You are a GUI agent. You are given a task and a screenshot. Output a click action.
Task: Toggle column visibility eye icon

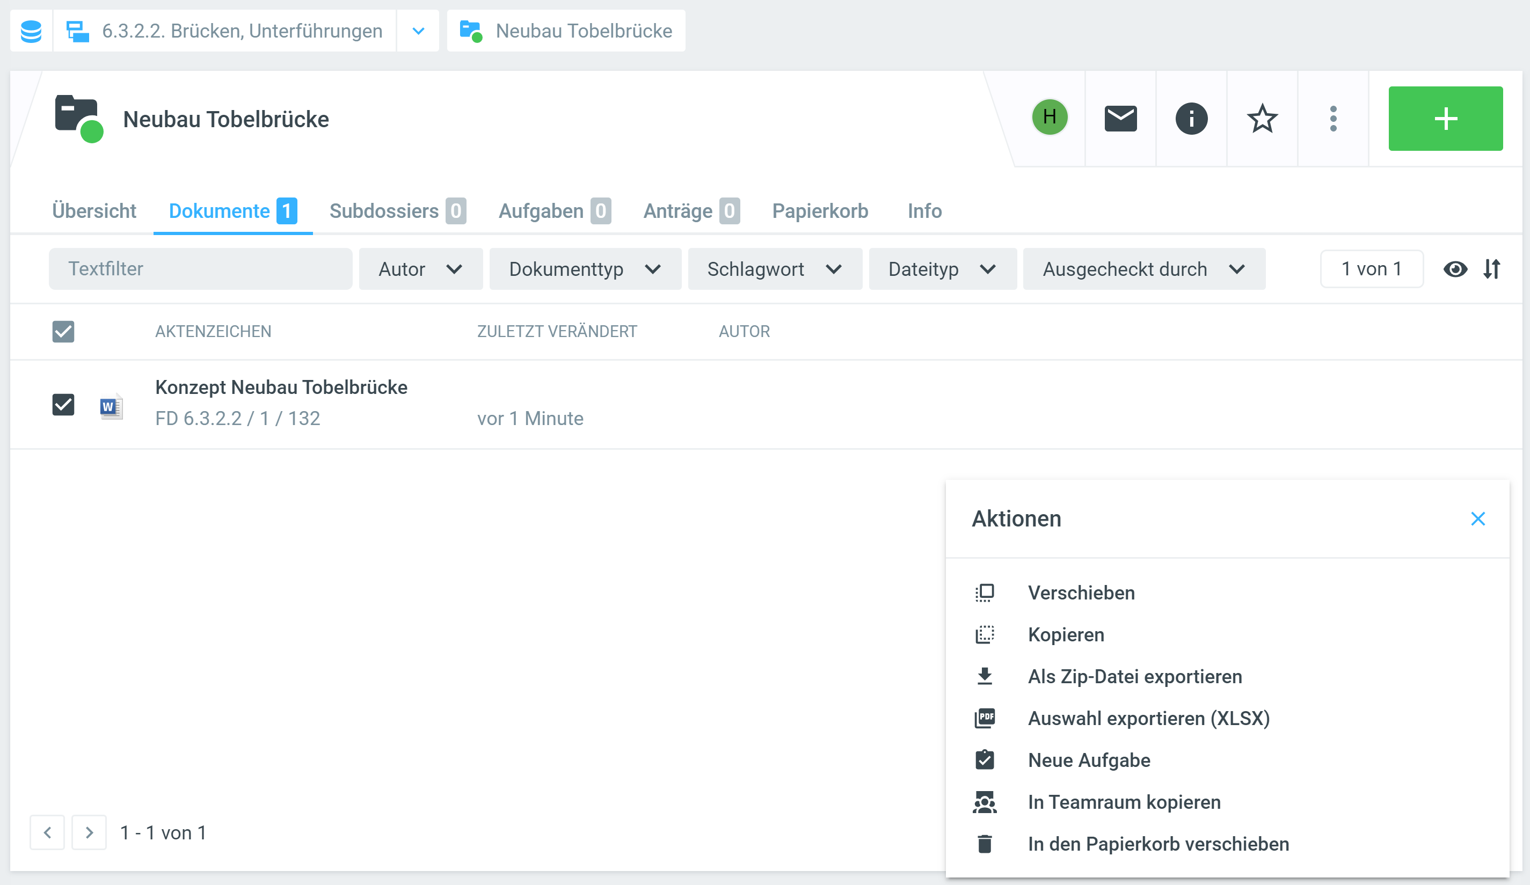coord(1455,269)
